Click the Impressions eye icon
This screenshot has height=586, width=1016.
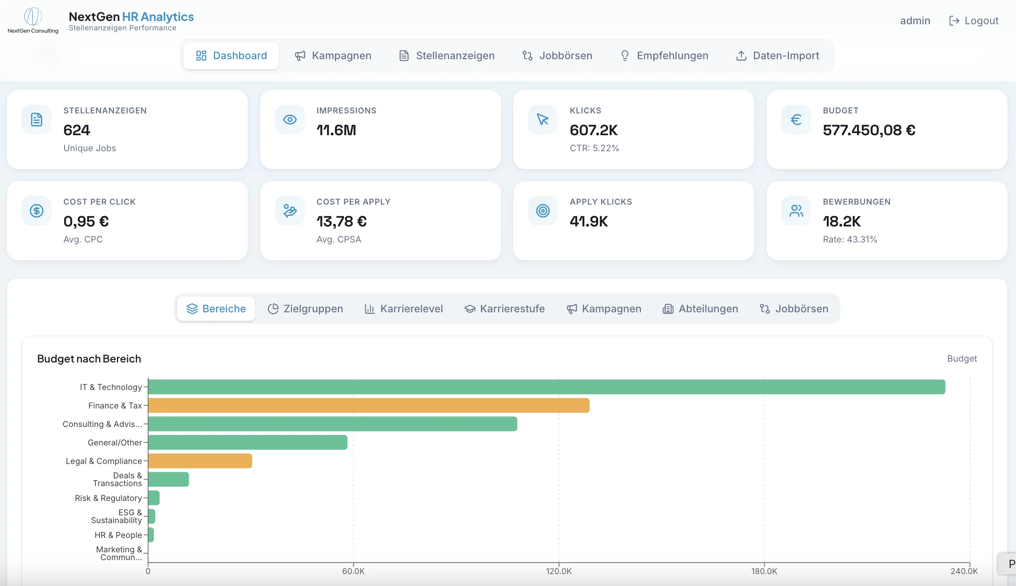[290, 120]
